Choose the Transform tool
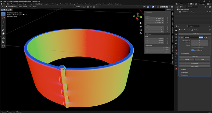The width and height of the screenshot is (212, 113). click(x=3, y=34)
